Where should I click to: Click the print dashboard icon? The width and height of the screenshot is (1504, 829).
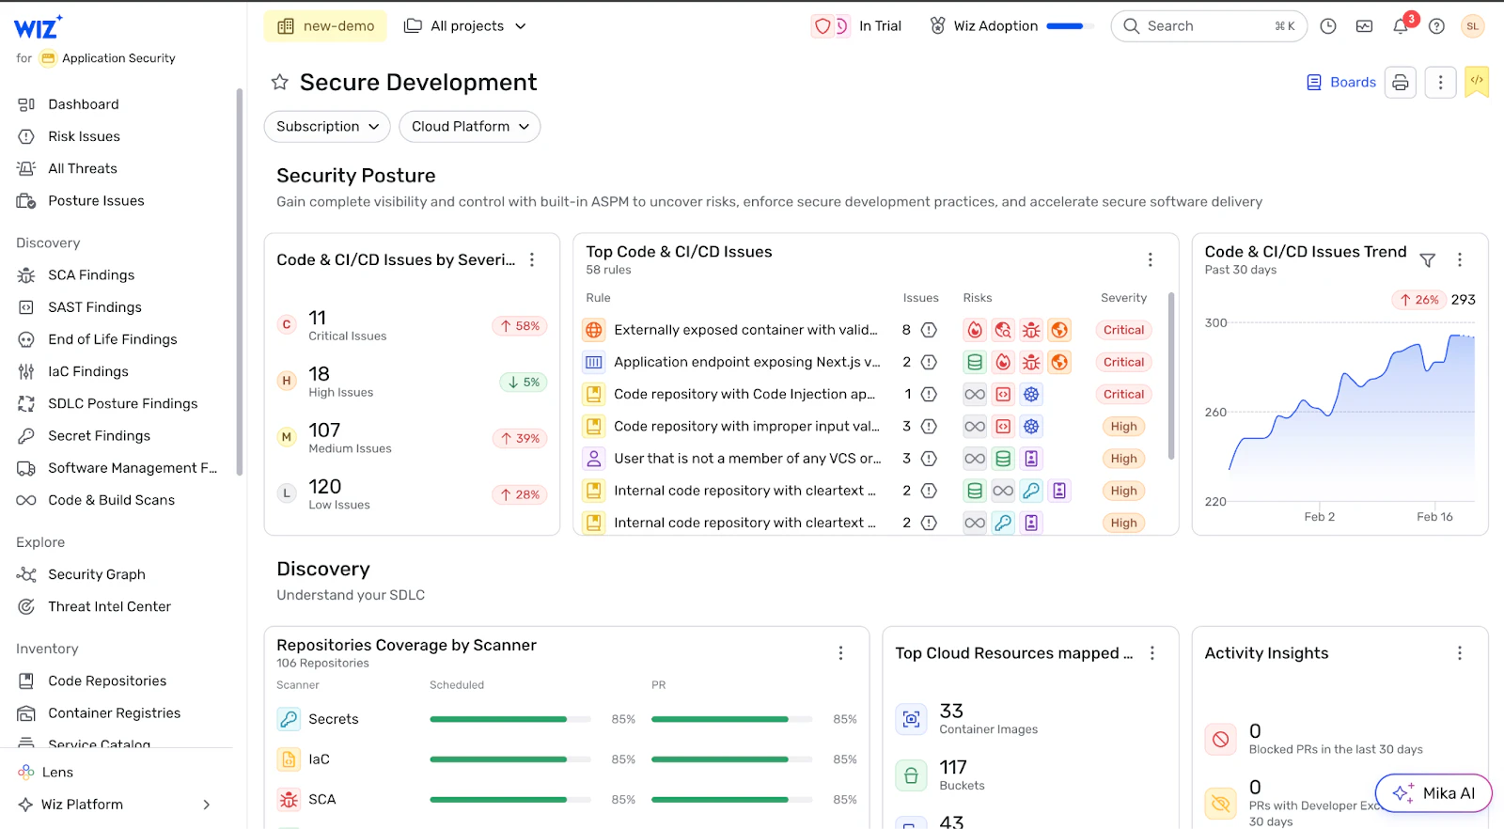(x=1400, y=83)
